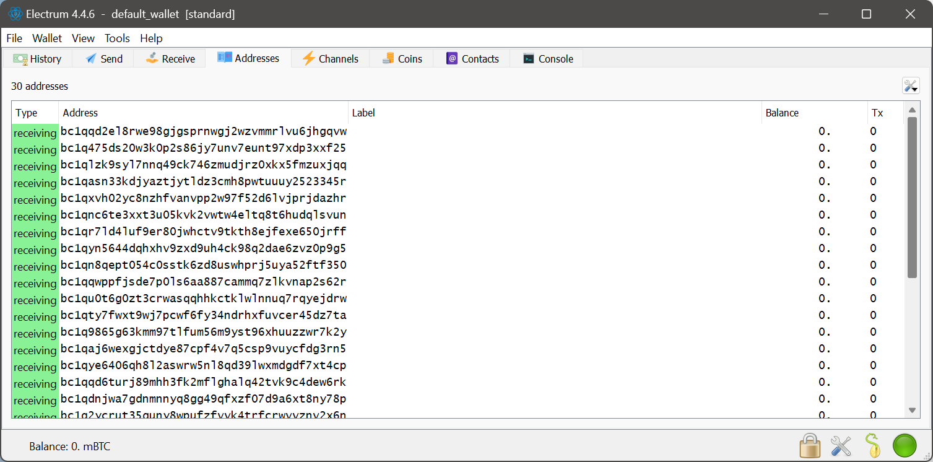Select the address ending in vnap2s62r
Image resolution: width=933 pixels, height=462 pixels.
[x=204, y=282]
